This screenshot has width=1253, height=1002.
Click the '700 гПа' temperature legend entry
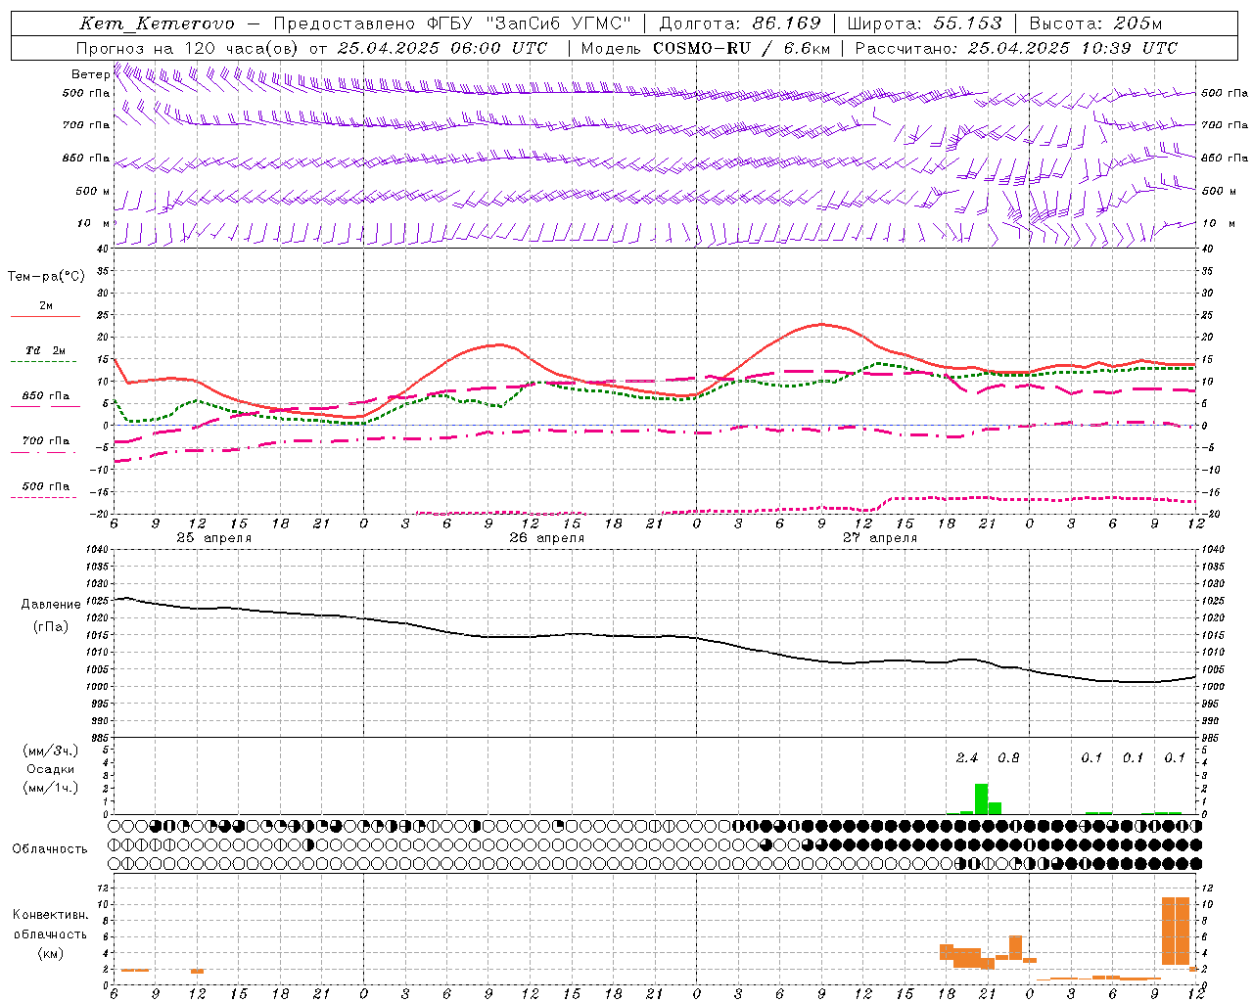pyautogui.click(x=45, y=441)
